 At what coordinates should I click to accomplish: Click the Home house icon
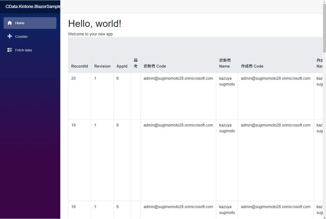(x=10, y=23)
